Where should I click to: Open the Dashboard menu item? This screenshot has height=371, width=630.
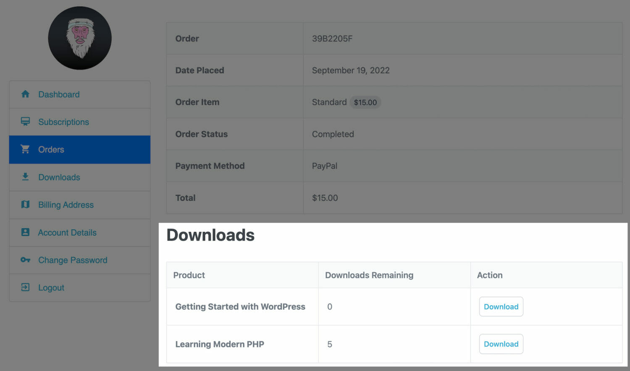click(x=80, y=95)
